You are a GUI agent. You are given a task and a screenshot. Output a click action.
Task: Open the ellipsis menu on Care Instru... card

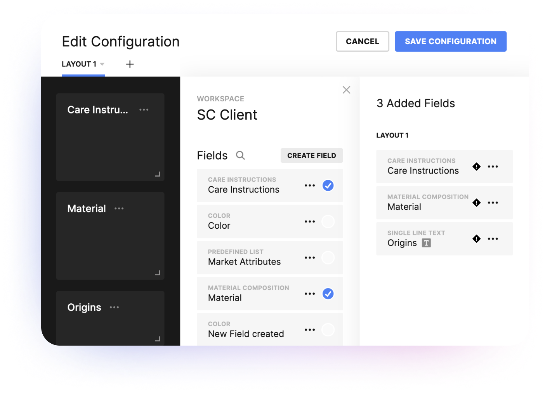(144, 110)
